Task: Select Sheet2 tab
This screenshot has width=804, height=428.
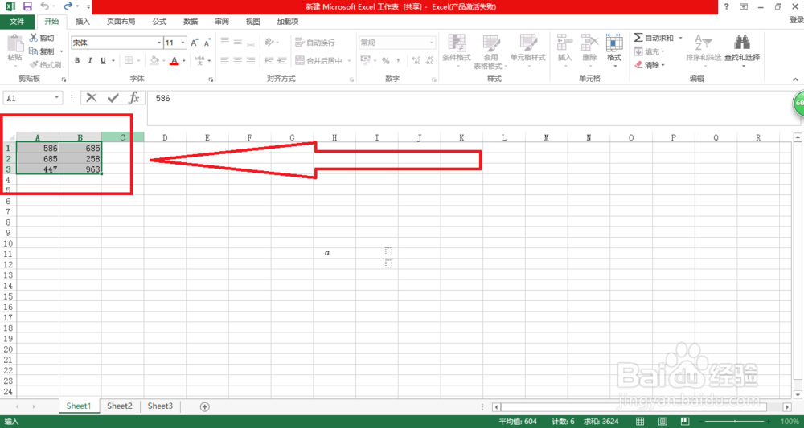Action: pos(120,406)
